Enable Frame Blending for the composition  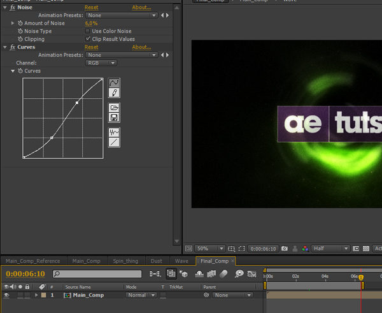(x=211, y=273)
